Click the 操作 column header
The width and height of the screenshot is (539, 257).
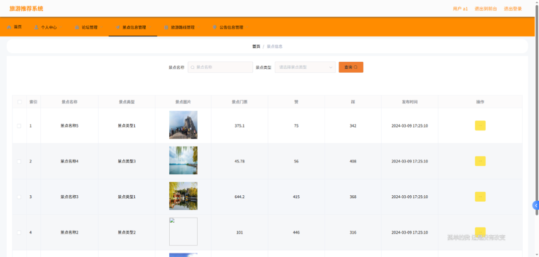480,102
